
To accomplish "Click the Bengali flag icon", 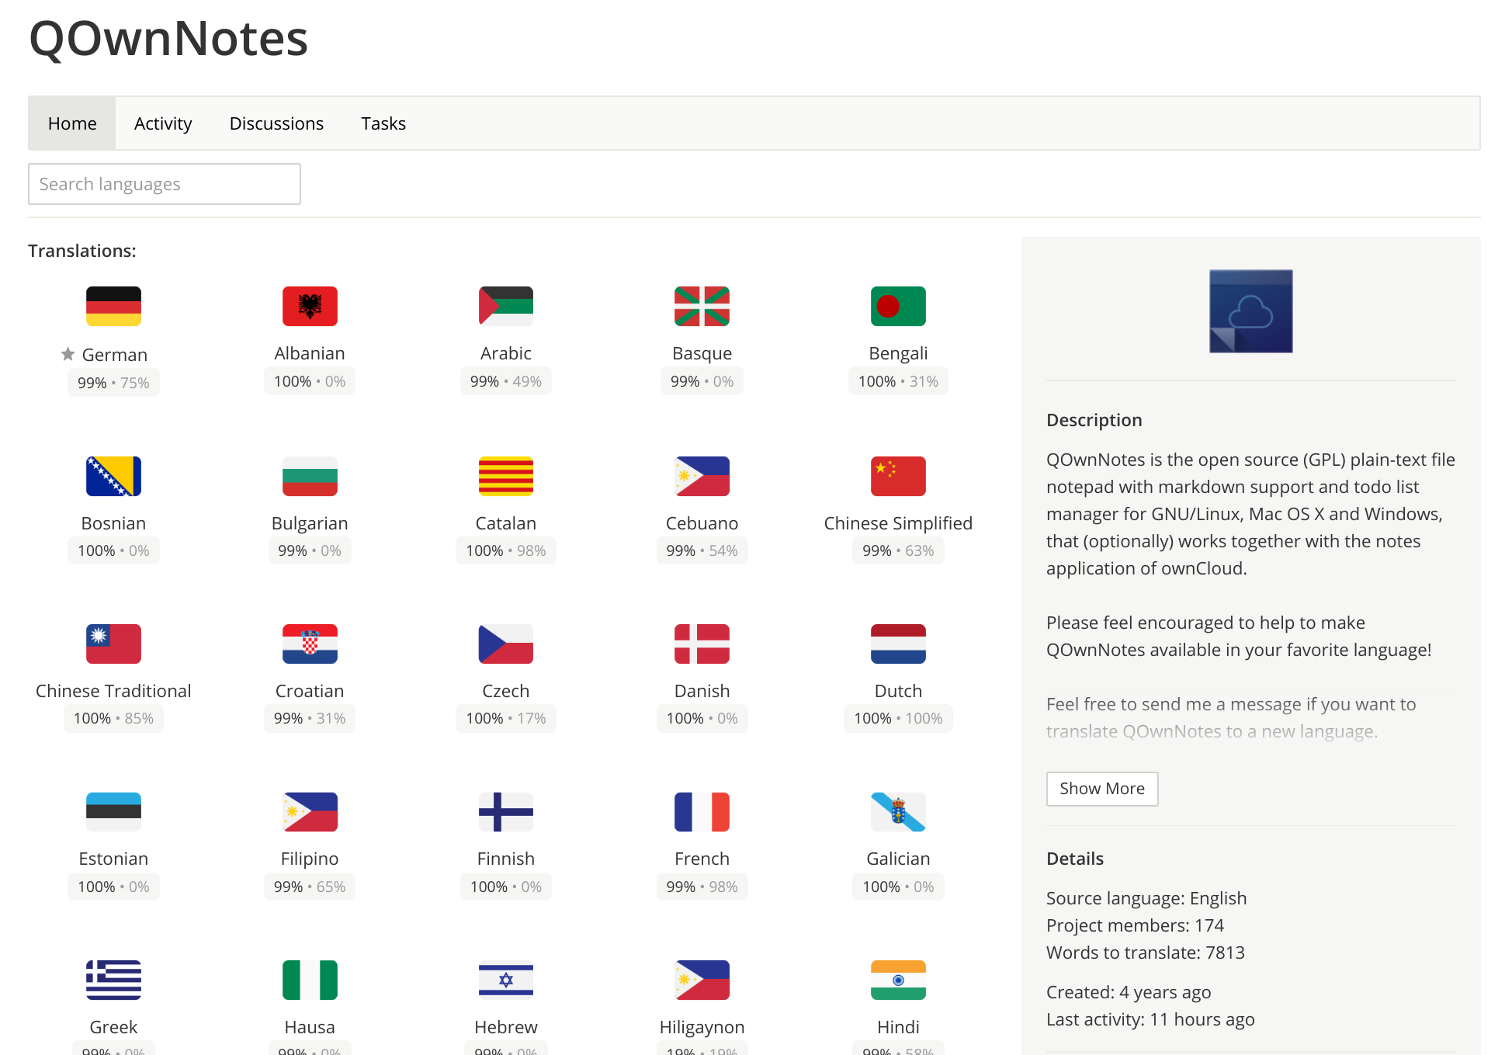I will click(898, 306).
